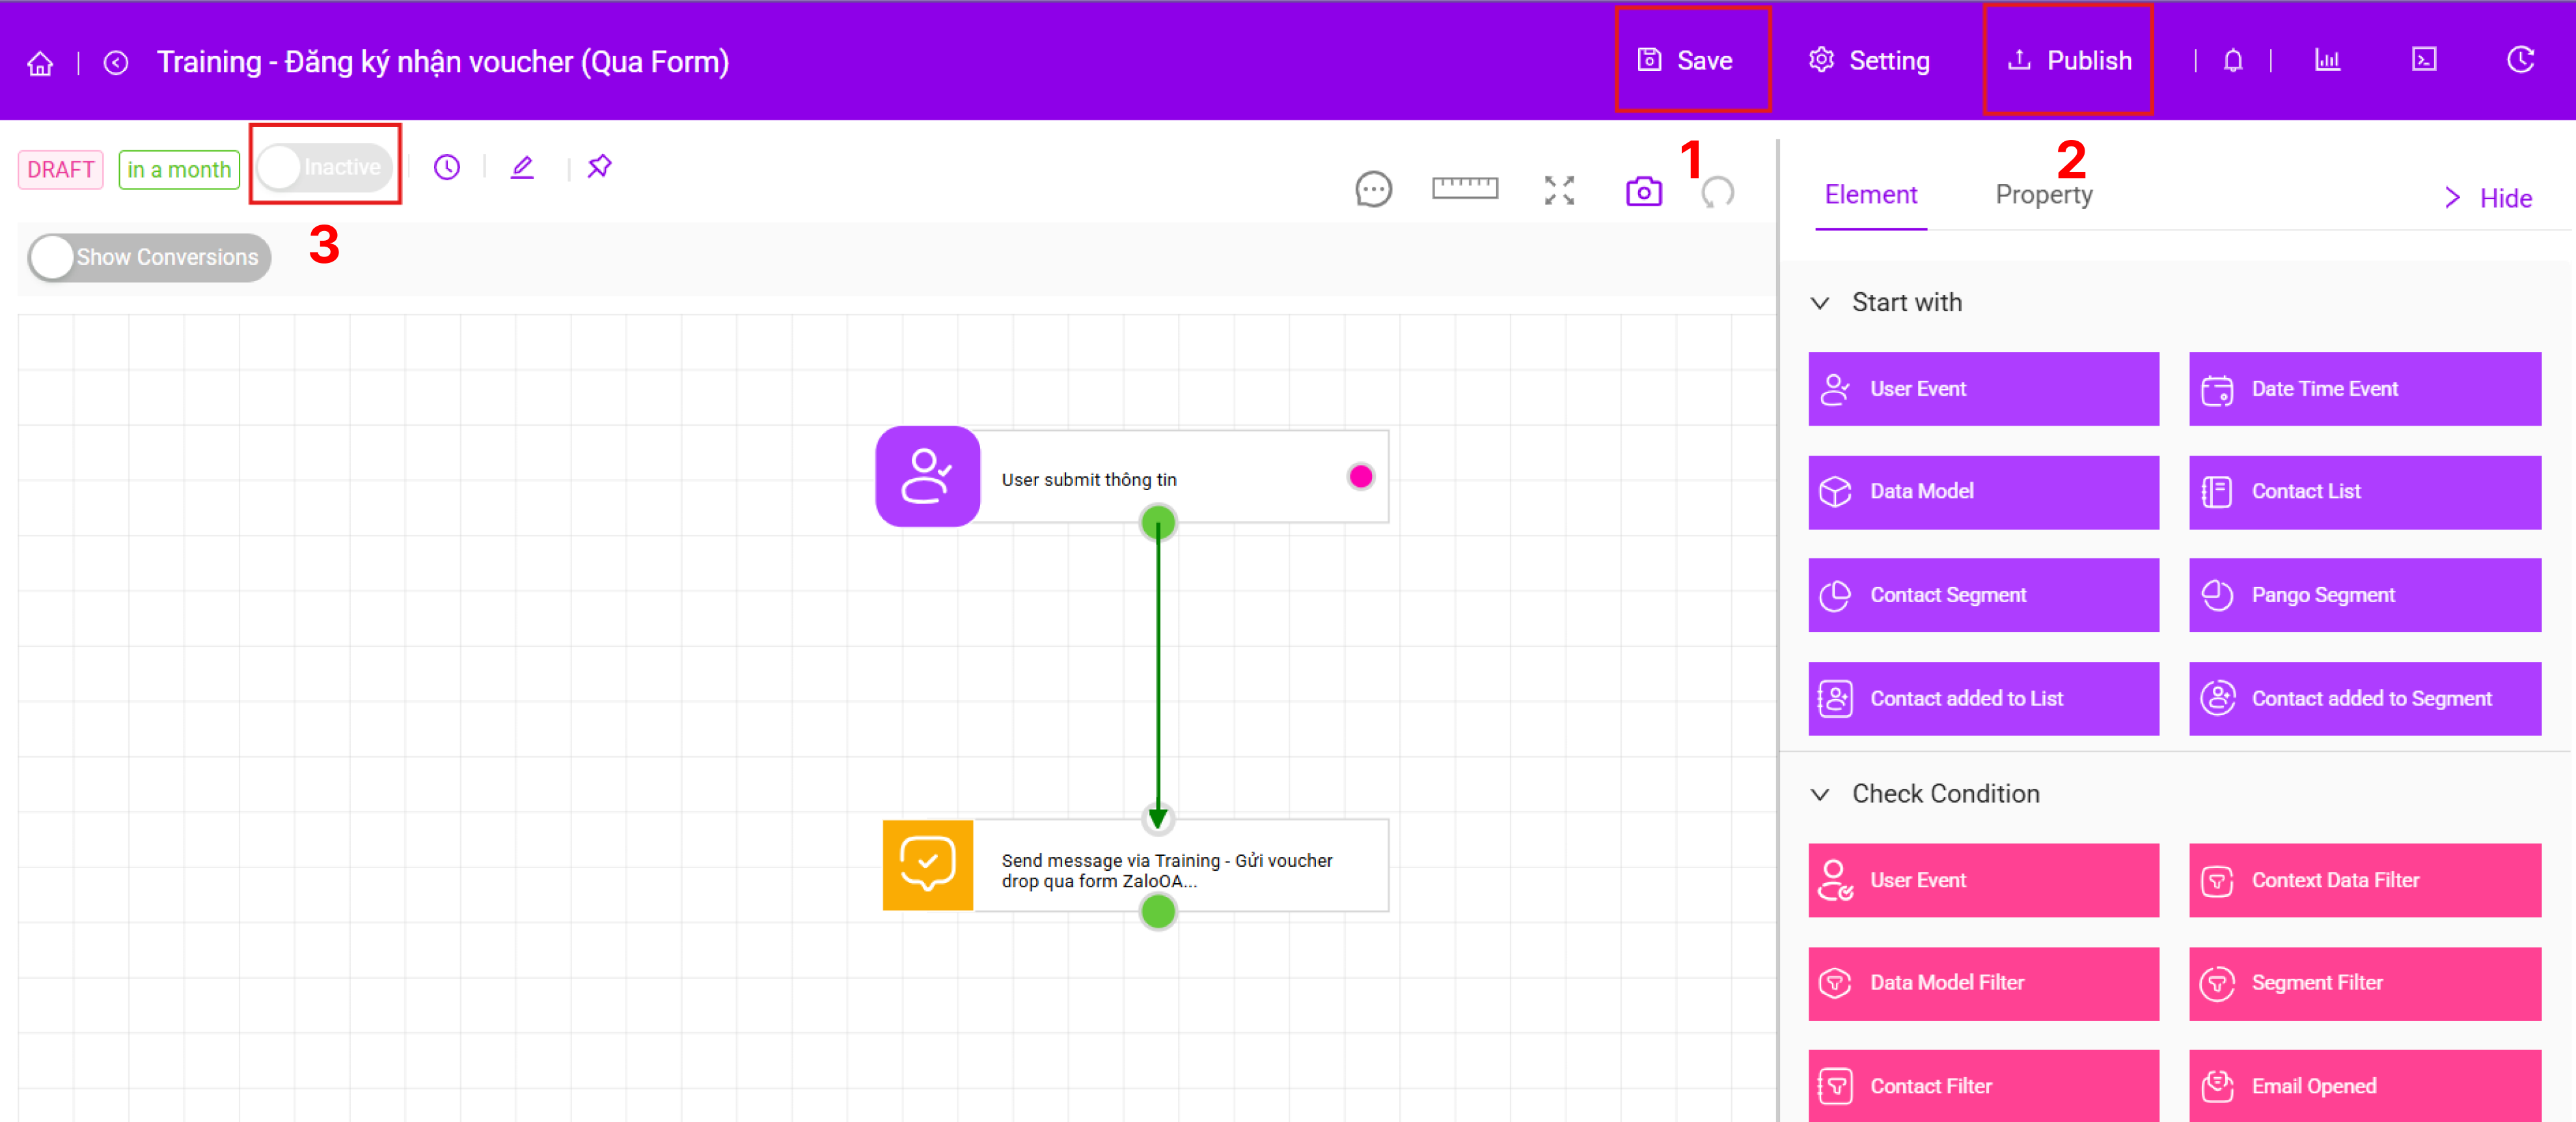Select Context Data Filter element
This screenshot has width=2576, height=1122.
click(x=2365, y=880)
